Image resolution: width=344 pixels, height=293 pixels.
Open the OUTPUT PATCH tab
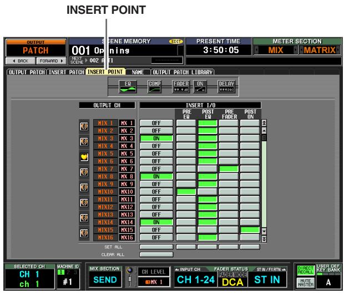point(27,72)
